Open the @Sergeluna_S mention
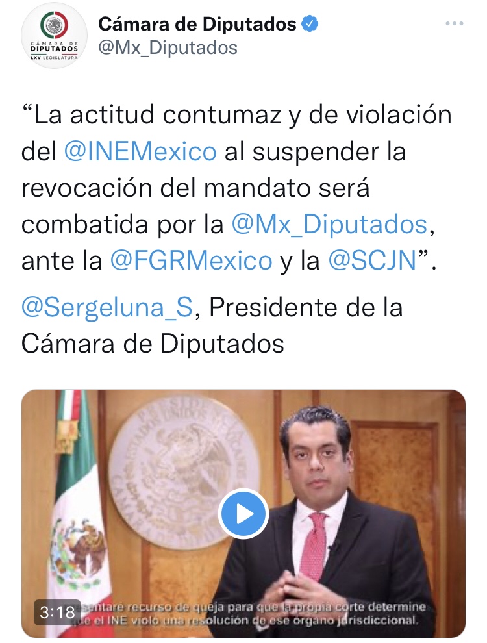Image resolution: width=487 pixels, height=643 pixels. [106, 308]
